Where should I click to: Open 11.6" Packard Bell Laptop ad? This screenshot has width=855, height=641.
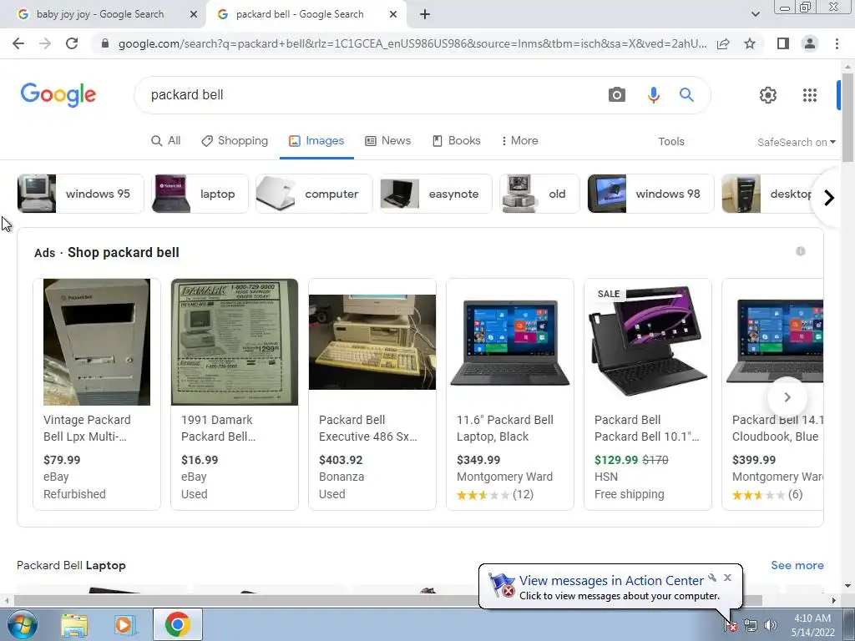coord(510,394)
